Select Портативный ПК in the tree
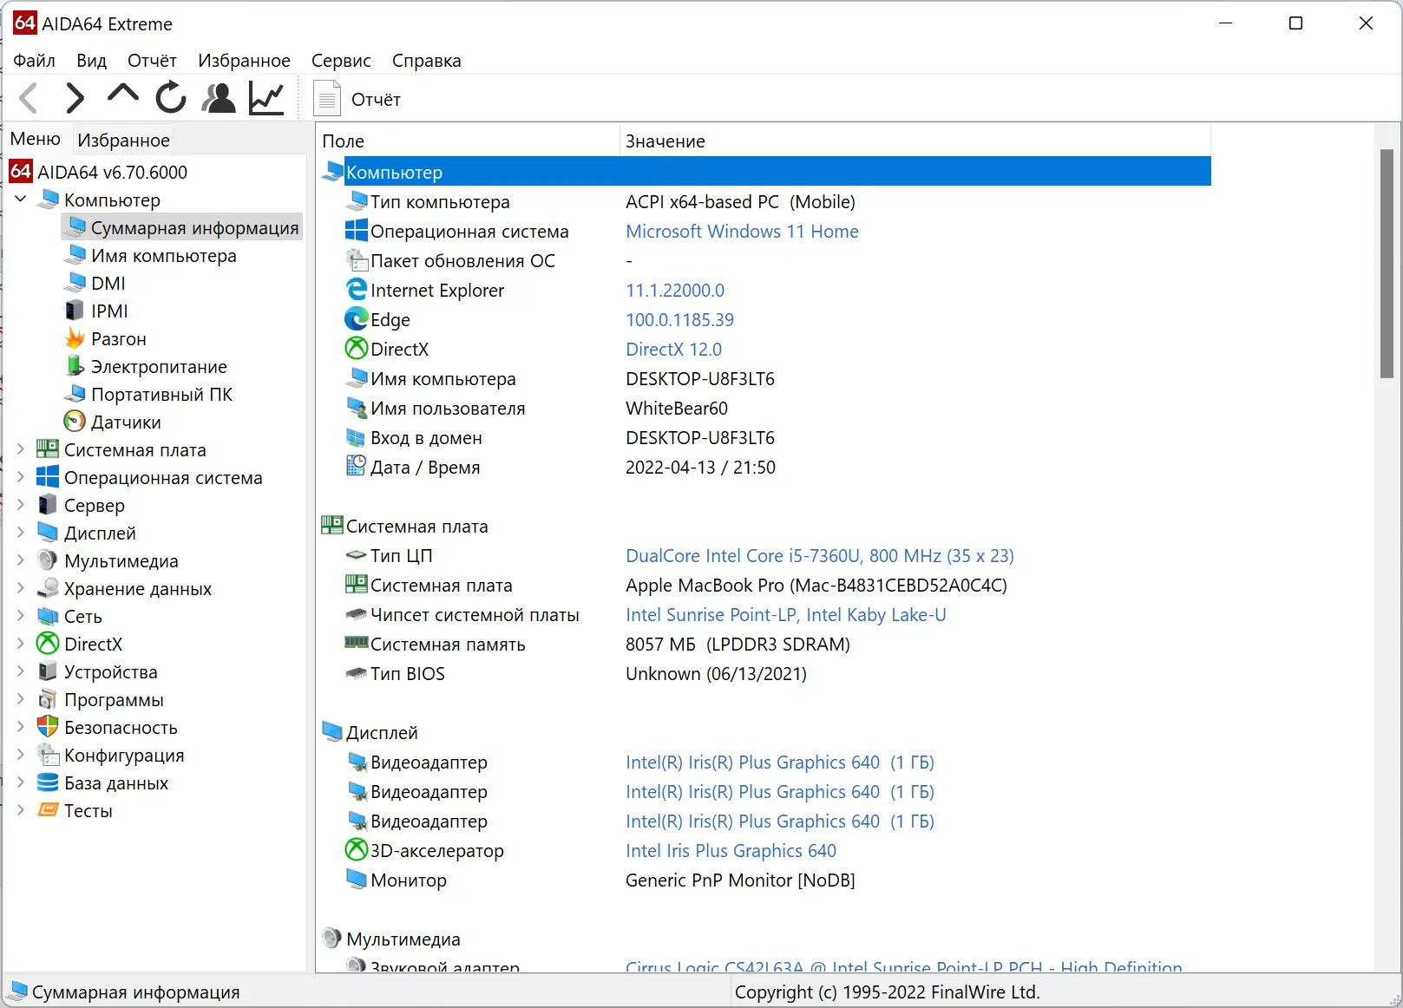The width and height of the screenshot is (1403, 1008). (161, 394)
